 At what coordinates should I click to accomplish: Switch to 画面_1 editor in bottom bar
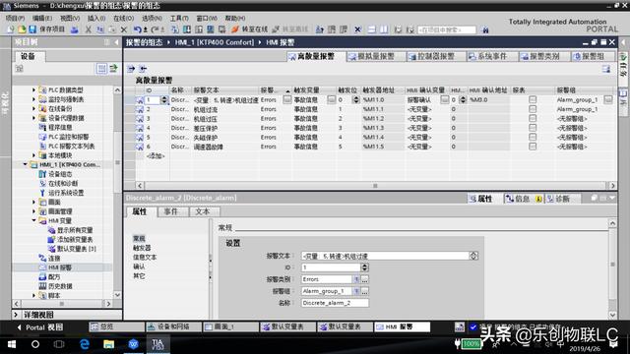[x=230, y=327]
